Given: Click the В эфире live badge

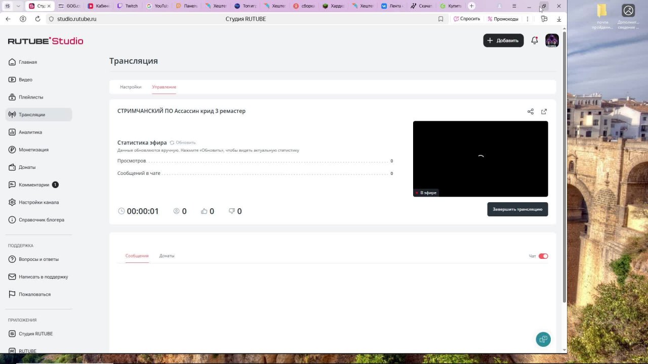Looking at the screenshot, I should point(426,193).
